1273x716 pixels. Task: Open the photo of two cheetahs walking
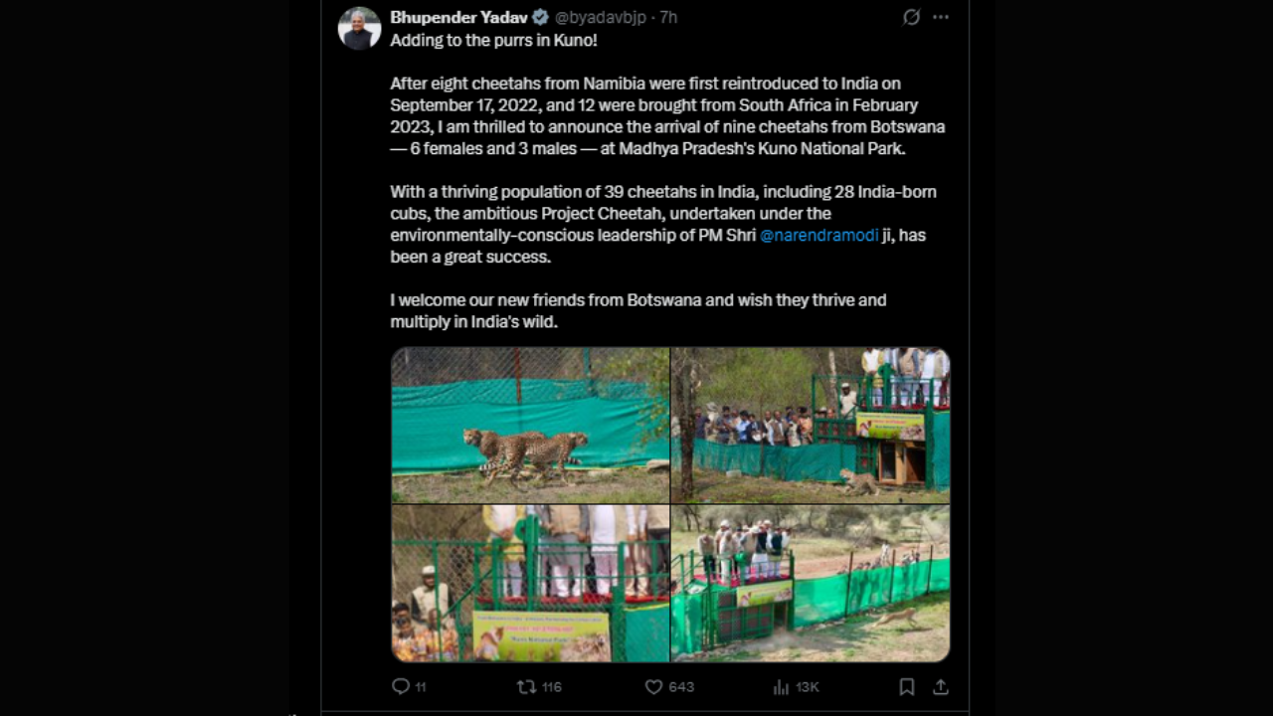click(x=530, y=425)
